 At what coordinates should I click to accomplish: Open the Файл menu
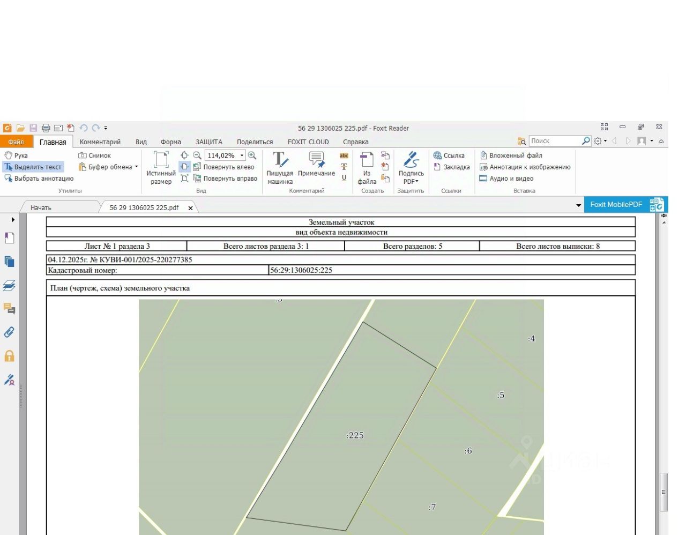click(16, 142)
